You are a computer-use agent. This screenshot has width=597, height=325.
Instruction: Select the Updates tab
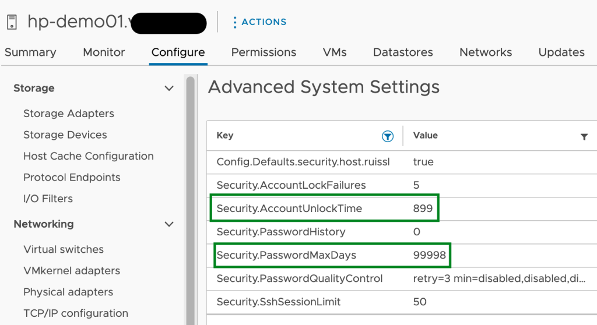[561, 52]
